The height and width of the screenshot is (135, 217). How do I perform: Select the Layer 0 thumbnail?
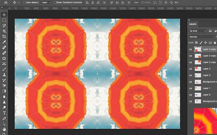pyautogui.click(x=198, y=95)
